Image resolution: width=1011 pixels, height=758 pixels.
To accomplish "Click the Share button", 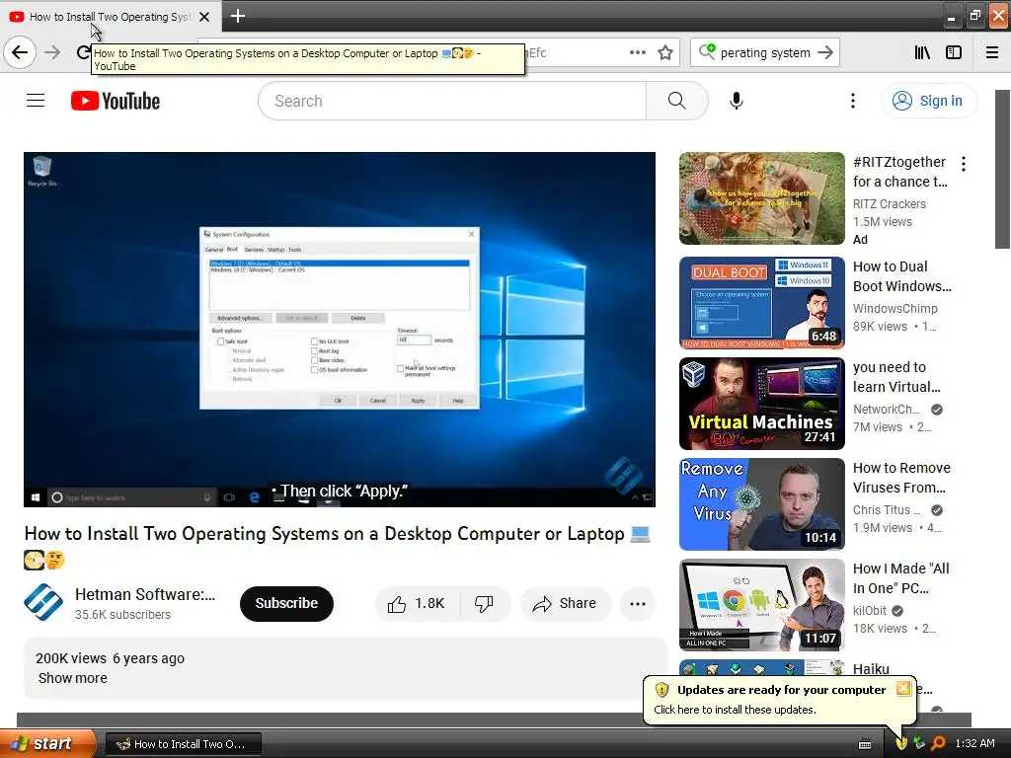I will (564, 603).
